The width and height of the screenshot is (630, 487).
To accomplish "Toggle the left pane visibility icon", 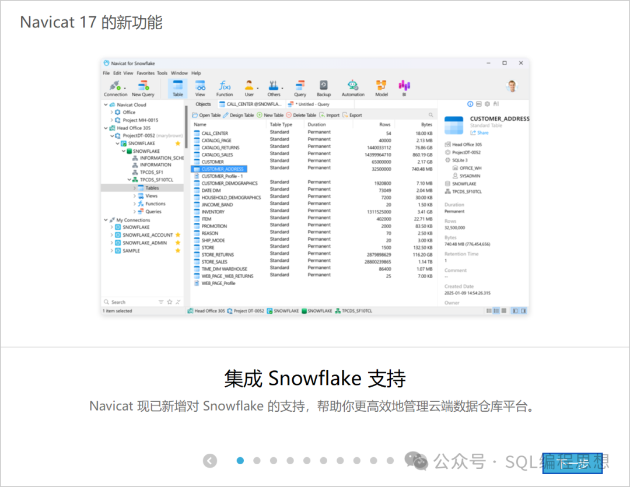I will (x=515, y=311).
